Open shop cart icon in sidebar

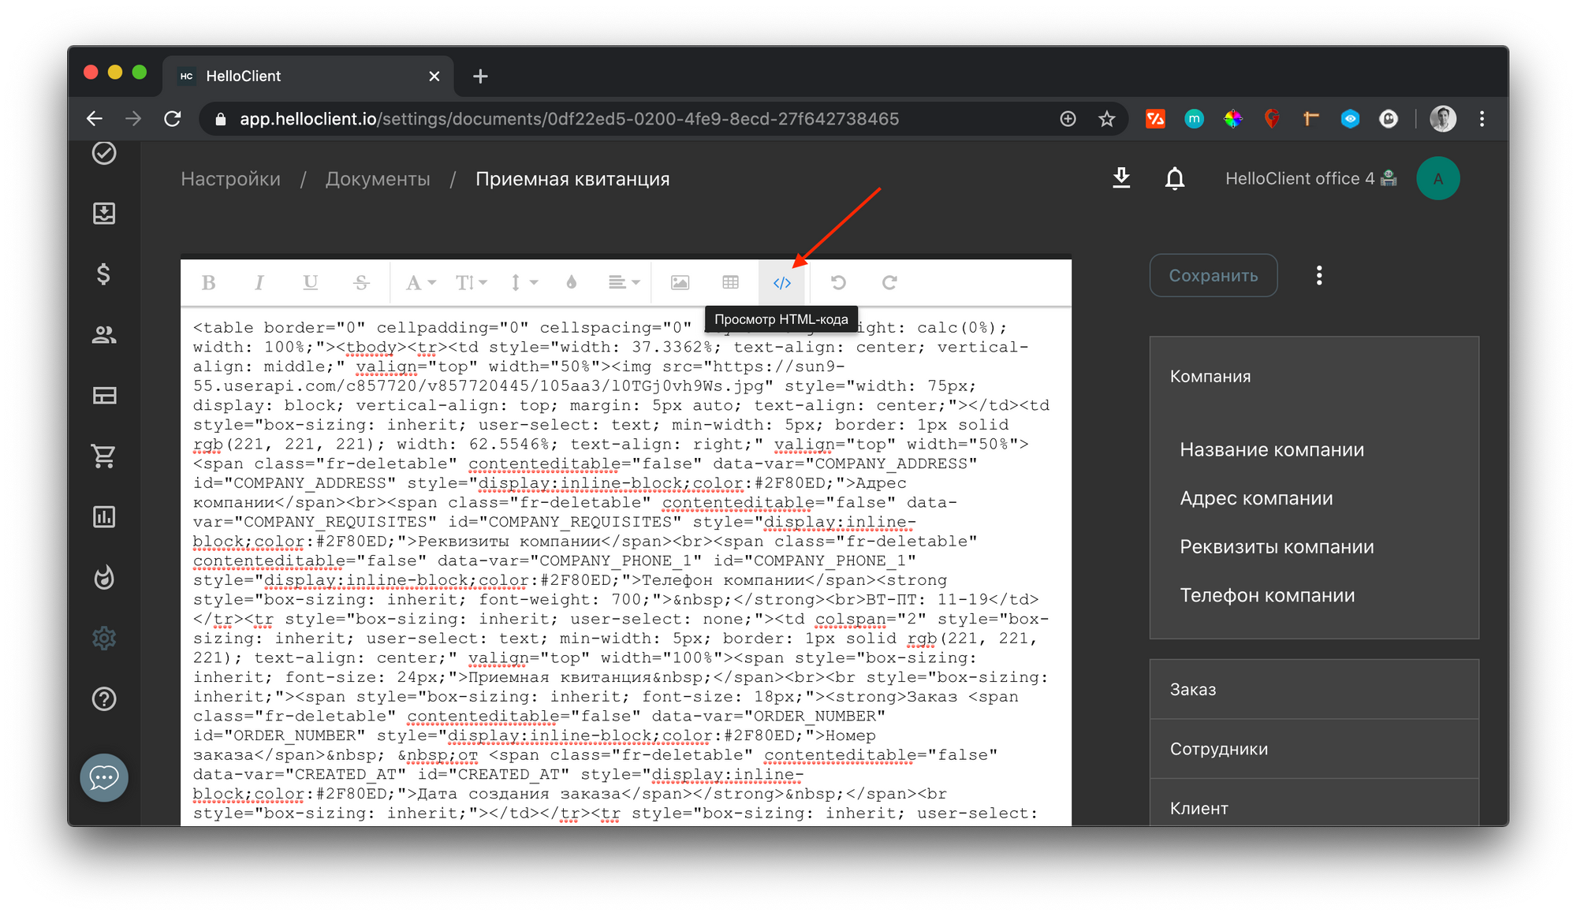(104, 456)
